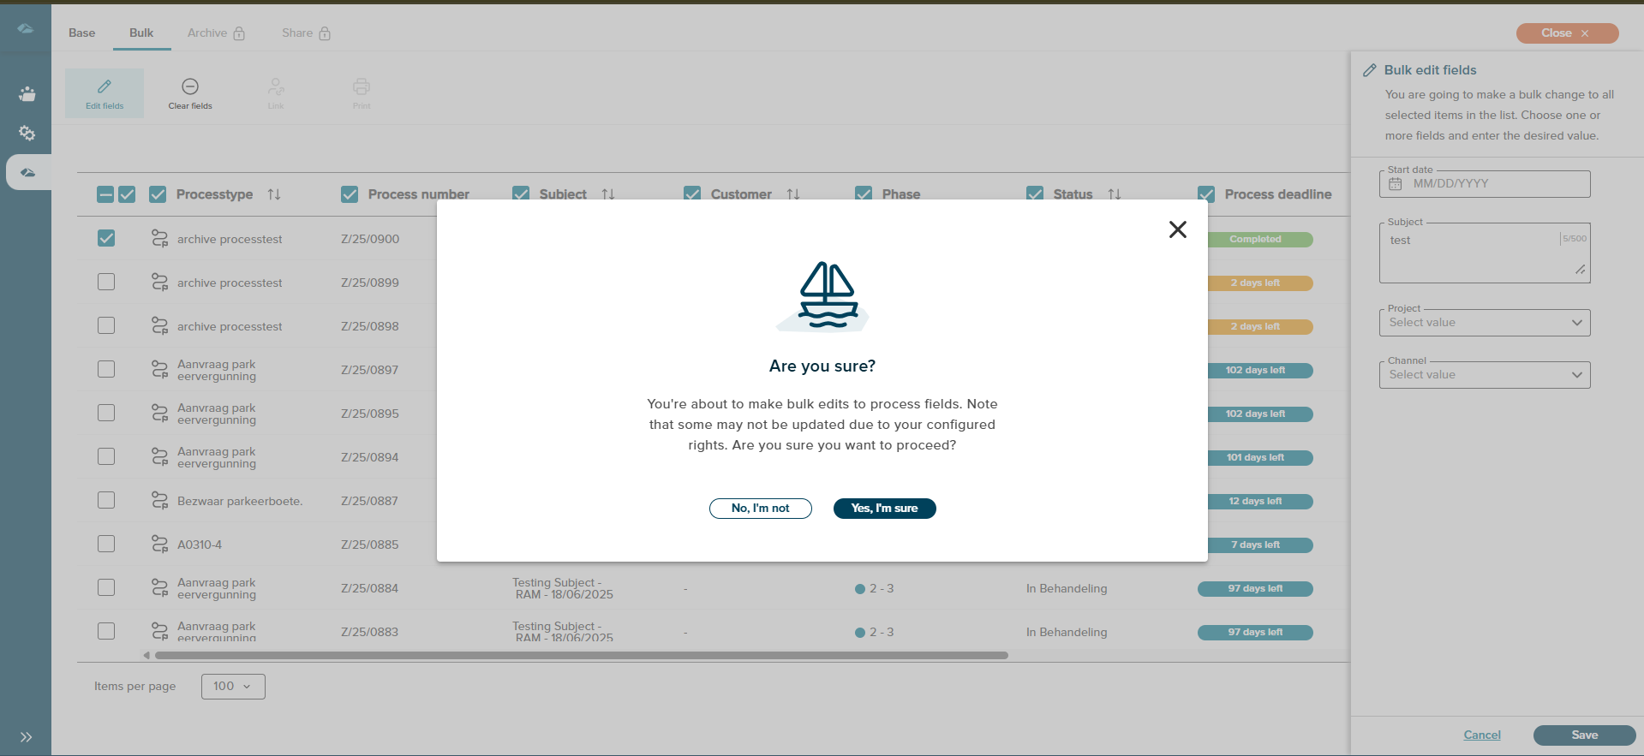1644x756 pixels.
Task: Open Items per page 100 dropdown
Action: tap(233, 687)
